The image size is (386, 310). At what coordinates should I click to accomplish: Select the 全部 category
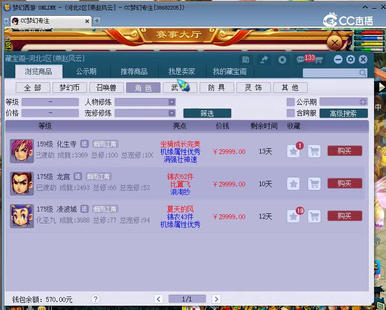coord(33,88)
